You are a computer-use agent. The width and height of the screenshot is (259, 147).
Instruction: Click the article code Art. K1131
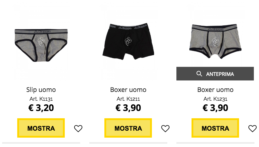(41, 99)
